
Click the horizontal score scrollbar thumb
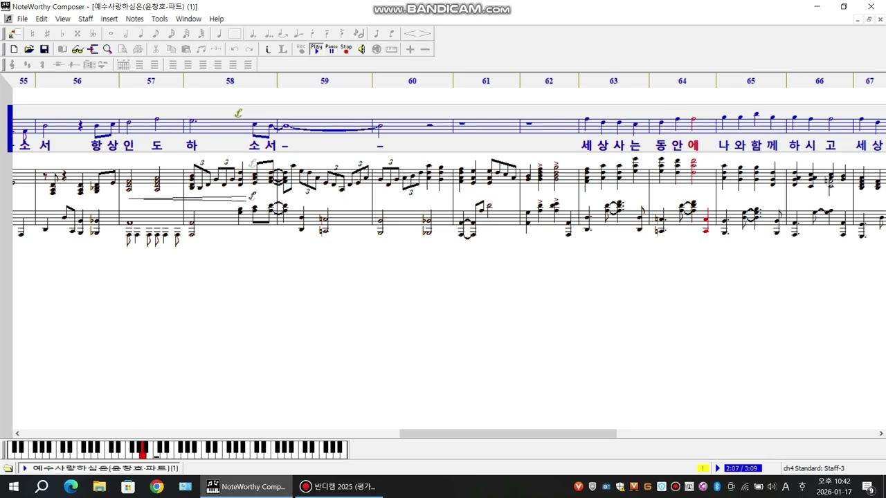click(x=508, y=434)
